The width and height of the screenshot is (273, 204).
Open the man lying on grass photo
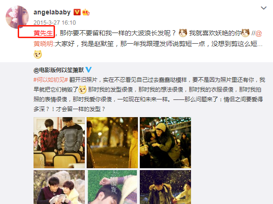[x=112, y=187]
